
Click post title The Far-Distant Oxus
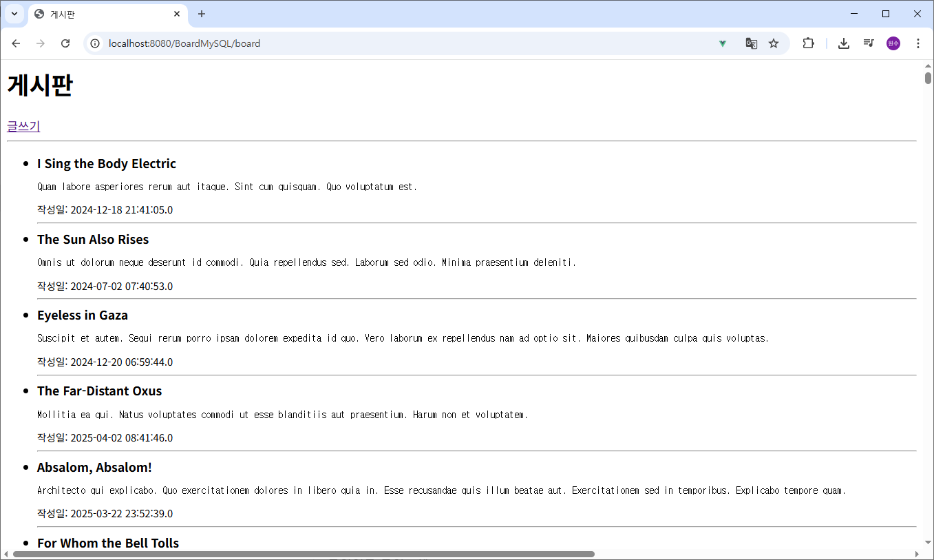pos(100,391)
